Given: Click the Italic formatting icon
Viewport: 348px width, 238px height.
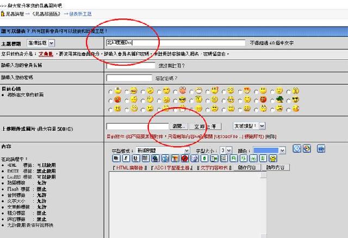Looking at the screenshot, I should [125, 158].
